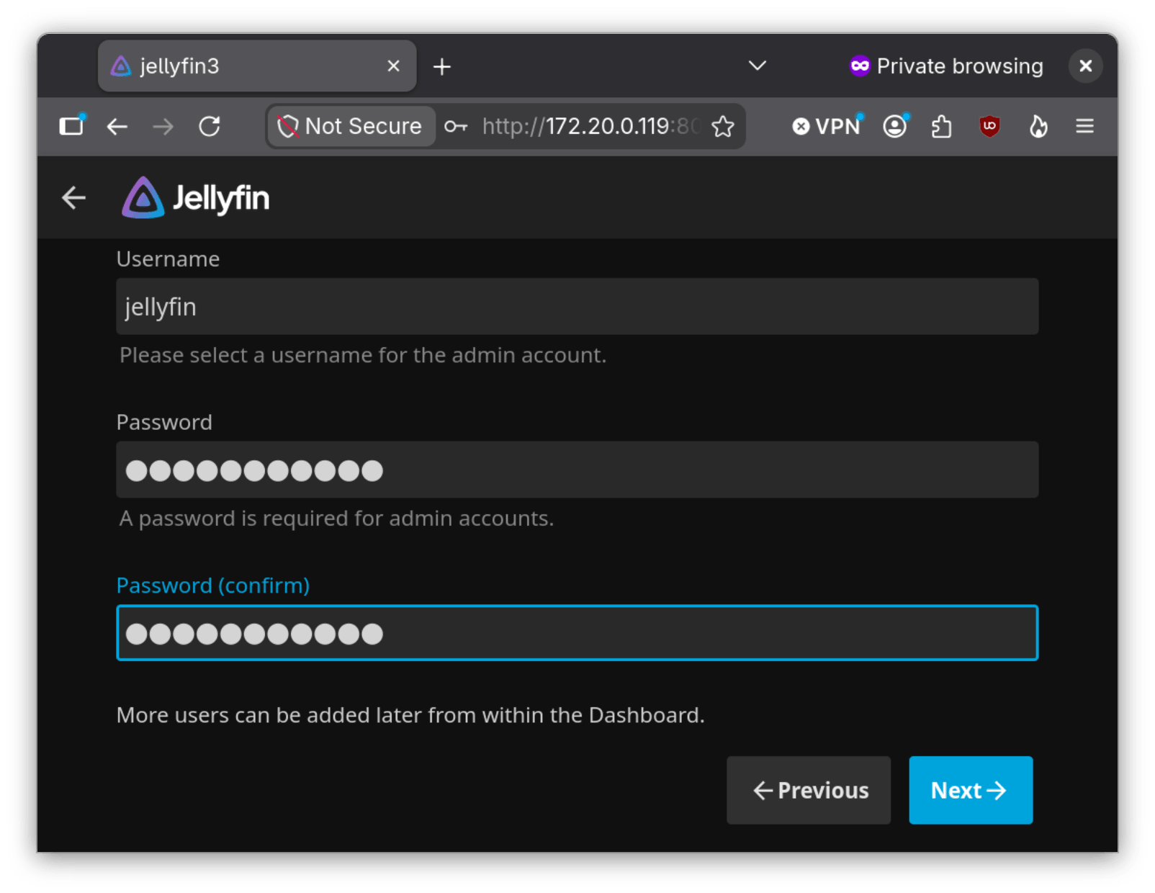Click the Next button
1155x893 pixels.
[x=971, y=790]
